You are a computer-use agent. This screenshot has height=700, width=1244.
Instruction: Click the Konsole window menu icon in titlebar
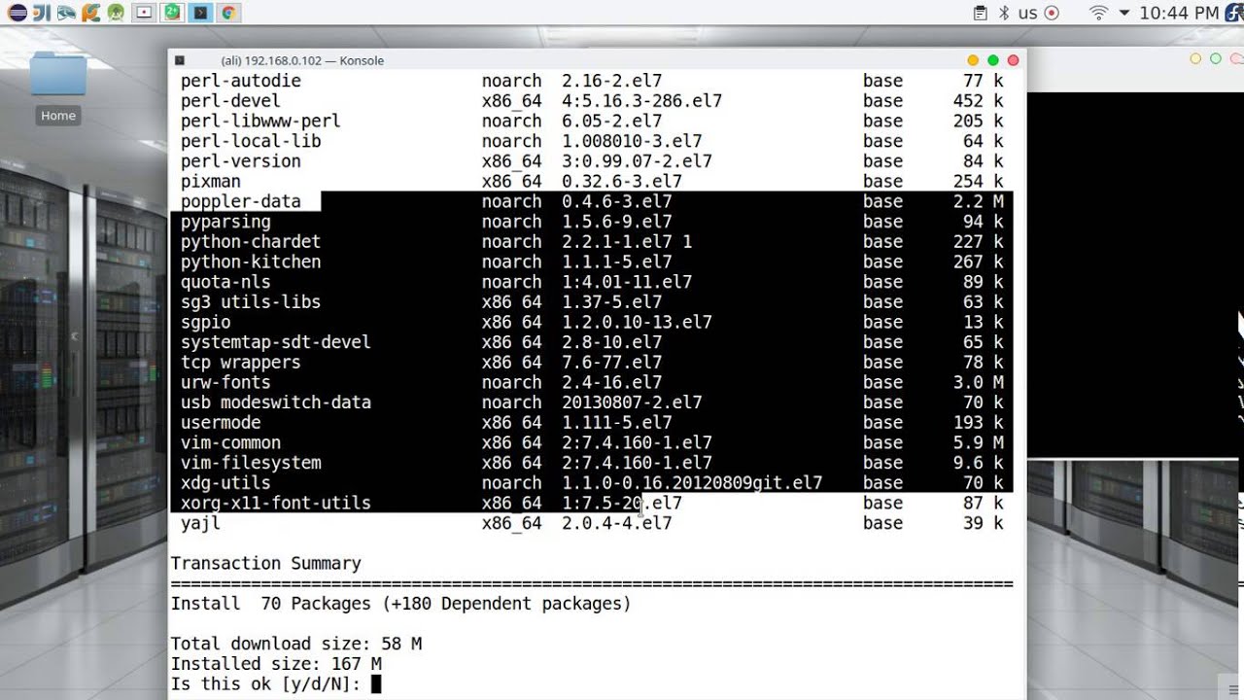pyautogui.click(x=180, y=60)
